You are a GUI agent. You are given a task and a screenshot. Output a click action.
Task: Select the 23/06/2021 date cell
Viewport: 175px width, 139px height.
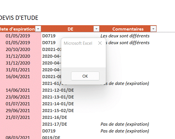18,97
